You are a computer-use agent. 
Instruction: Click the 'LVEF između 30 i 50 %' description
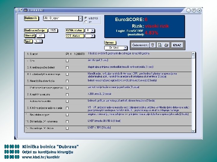[104, 121]
